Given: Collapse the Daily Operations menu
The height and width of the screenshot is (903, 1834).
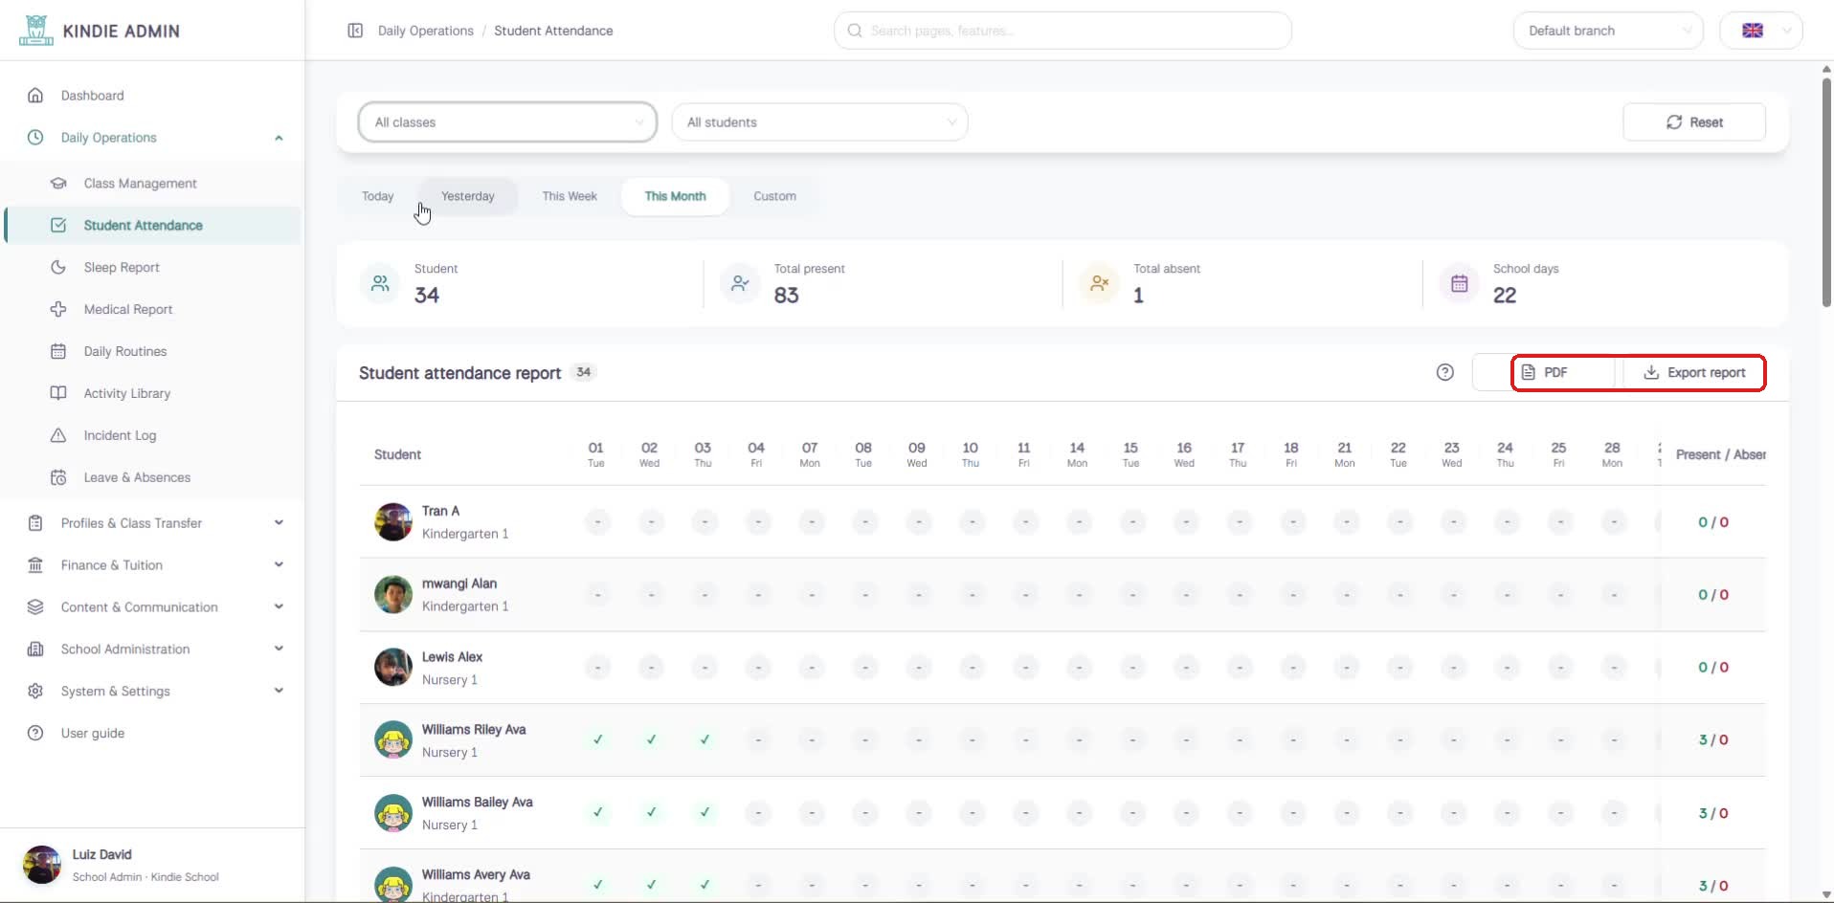Looking at the screenshot, I should pyautogui.click(x=279, y=138).
